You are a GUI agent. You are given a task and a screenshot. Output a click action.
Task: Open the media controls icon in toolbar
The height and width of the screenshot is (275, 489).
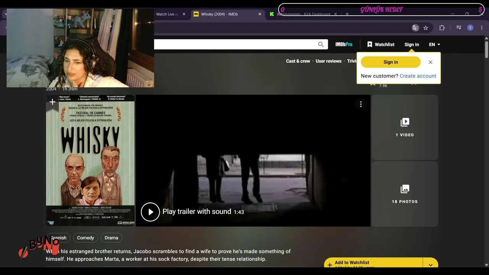[x=459, y=27]
